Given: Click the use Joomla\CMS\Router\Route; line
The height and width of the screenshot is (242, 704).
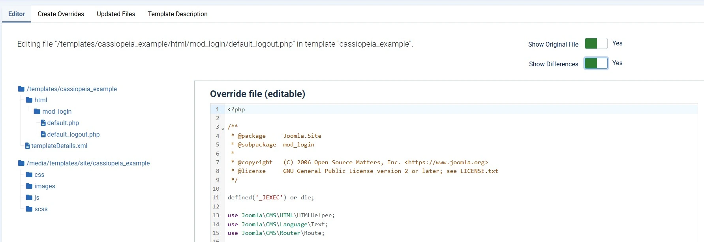Looking at the screenshot, I should [276, 233].
